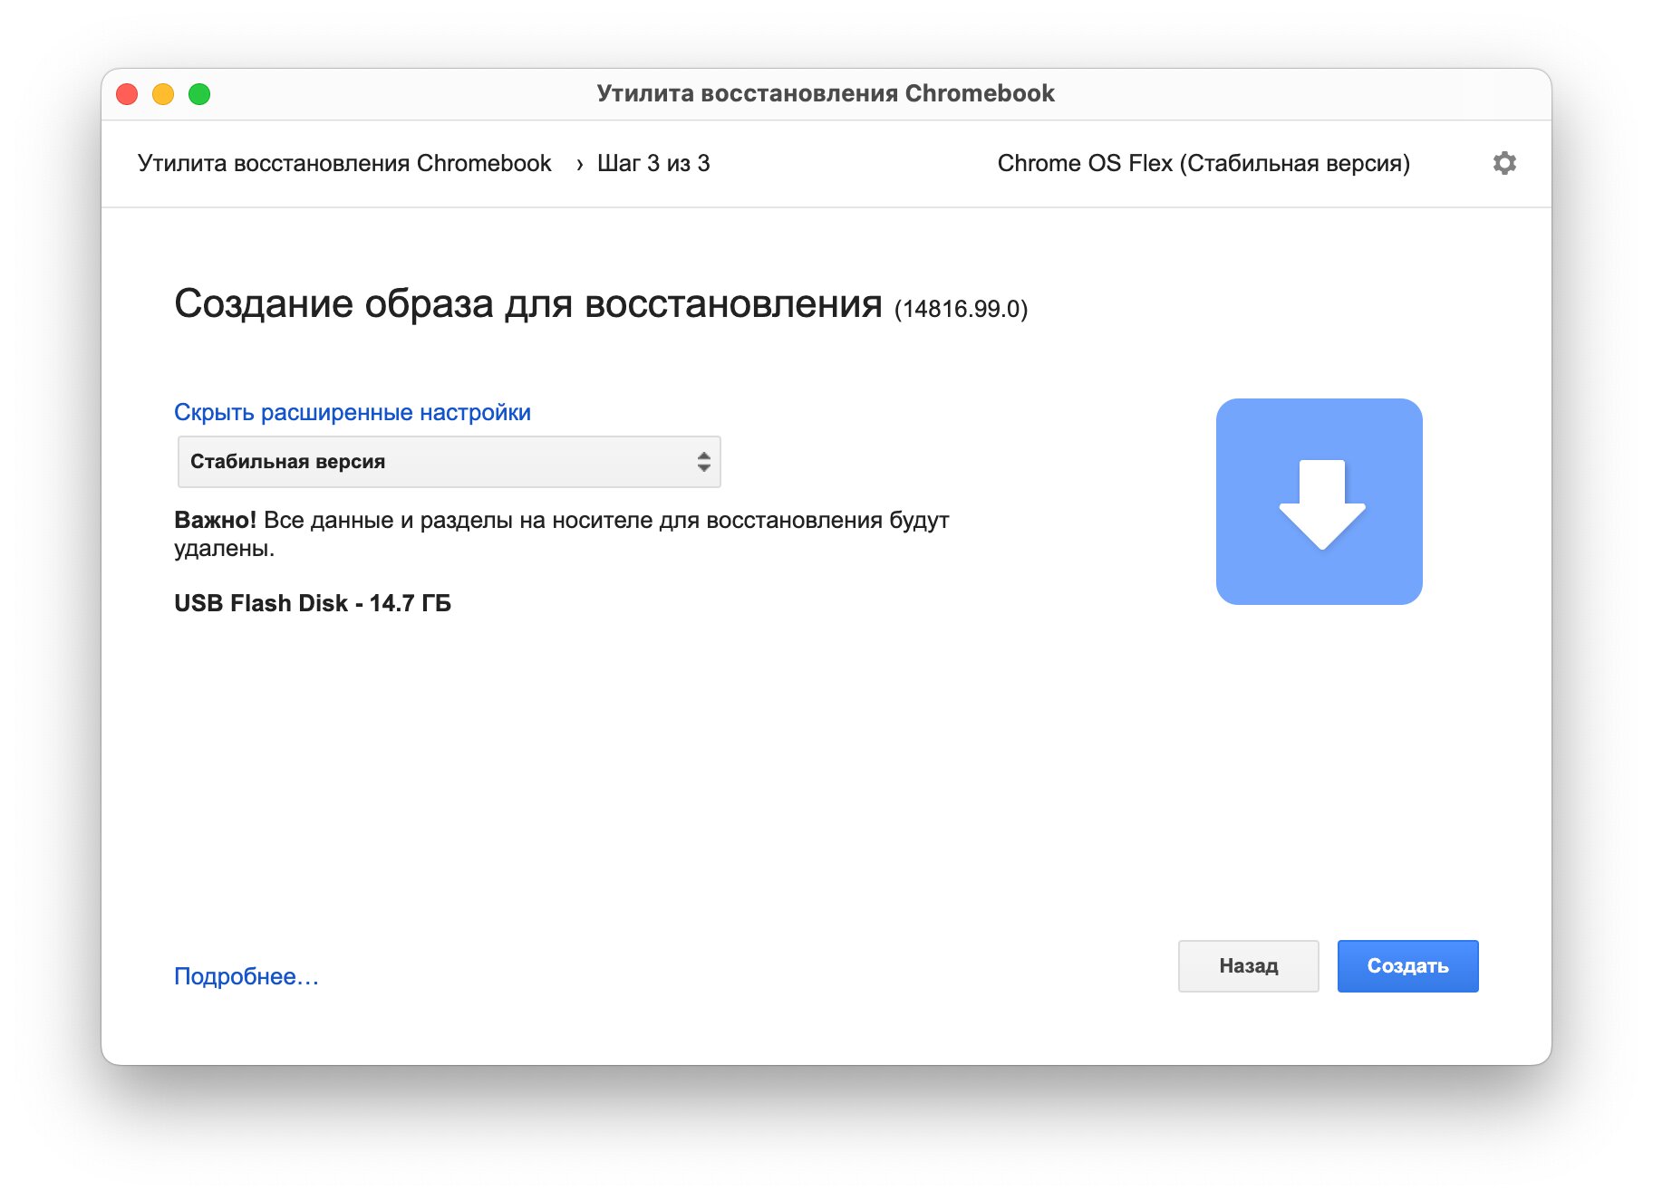Click Утилита восстановления Chromebook breadcrumb text
The height and width of the screenshot is (1199, 1653).
coord(344,163)
